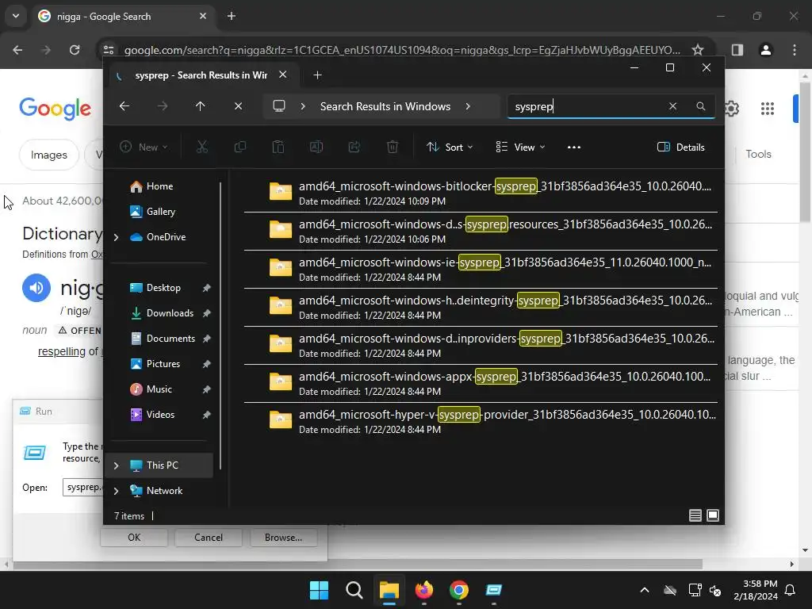812x609 pixels.
Task: Select the appx-sysprep folder result
Action: coord(481,384)
